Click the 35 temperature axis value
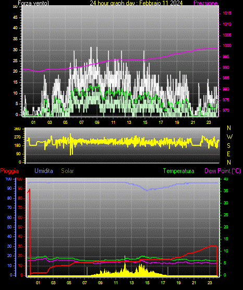Image resolution: width=243 pixels, height=290 pixels. (x=226, y=191)
